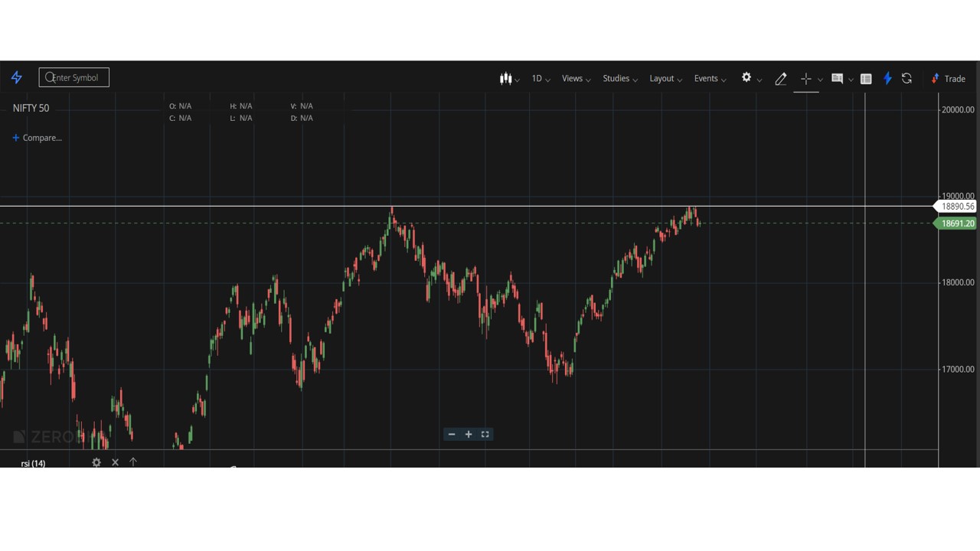
Task: Click the Compare... link
Action: 37,138
